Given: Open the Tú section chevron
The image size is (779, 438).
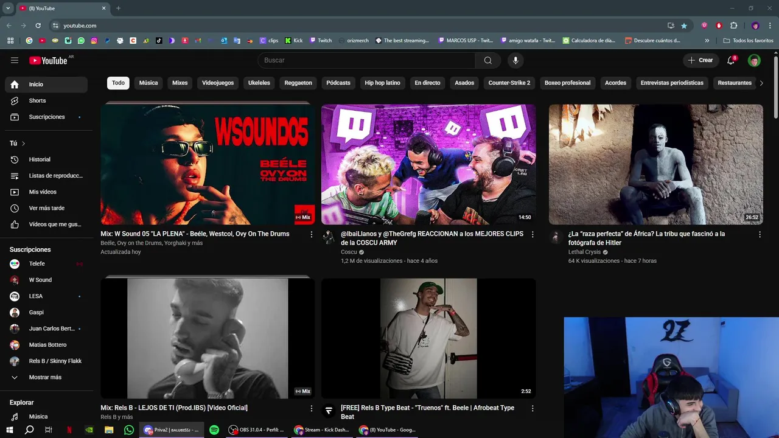Looking at the screenshot, I should pos(23,144).
